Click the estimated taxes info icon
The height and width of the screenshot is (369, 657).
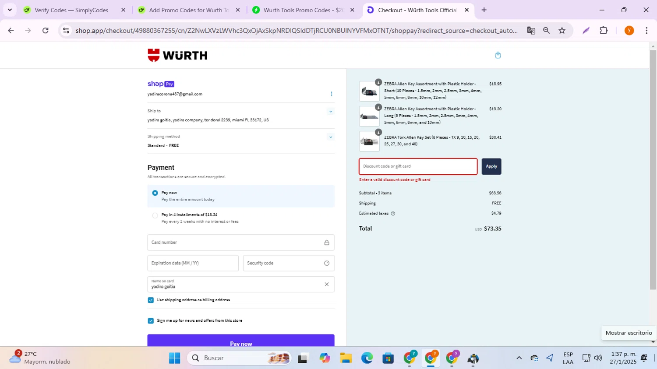pyautogui.click(x=393, y=214)
